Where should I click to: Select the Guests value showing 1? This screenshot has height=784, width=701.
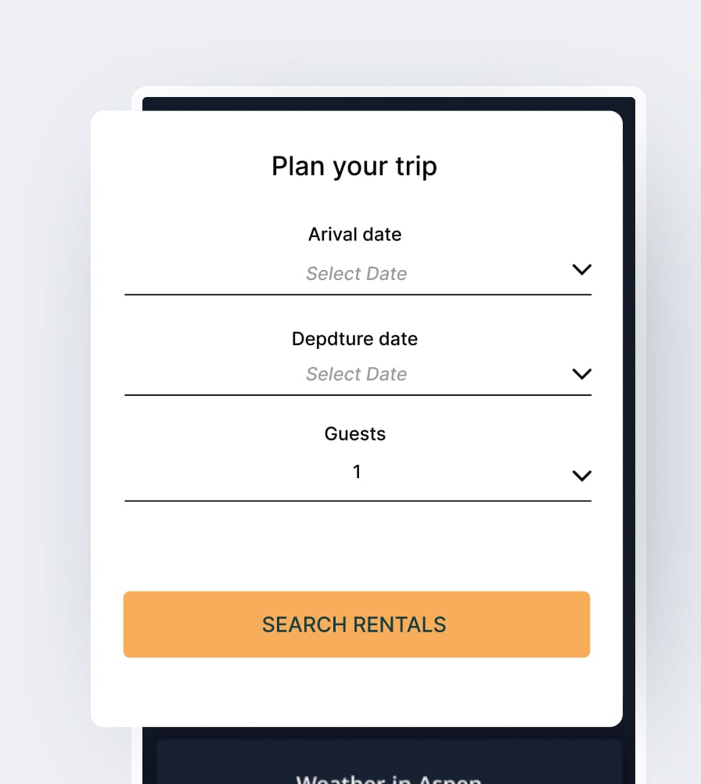click(357, 472)
